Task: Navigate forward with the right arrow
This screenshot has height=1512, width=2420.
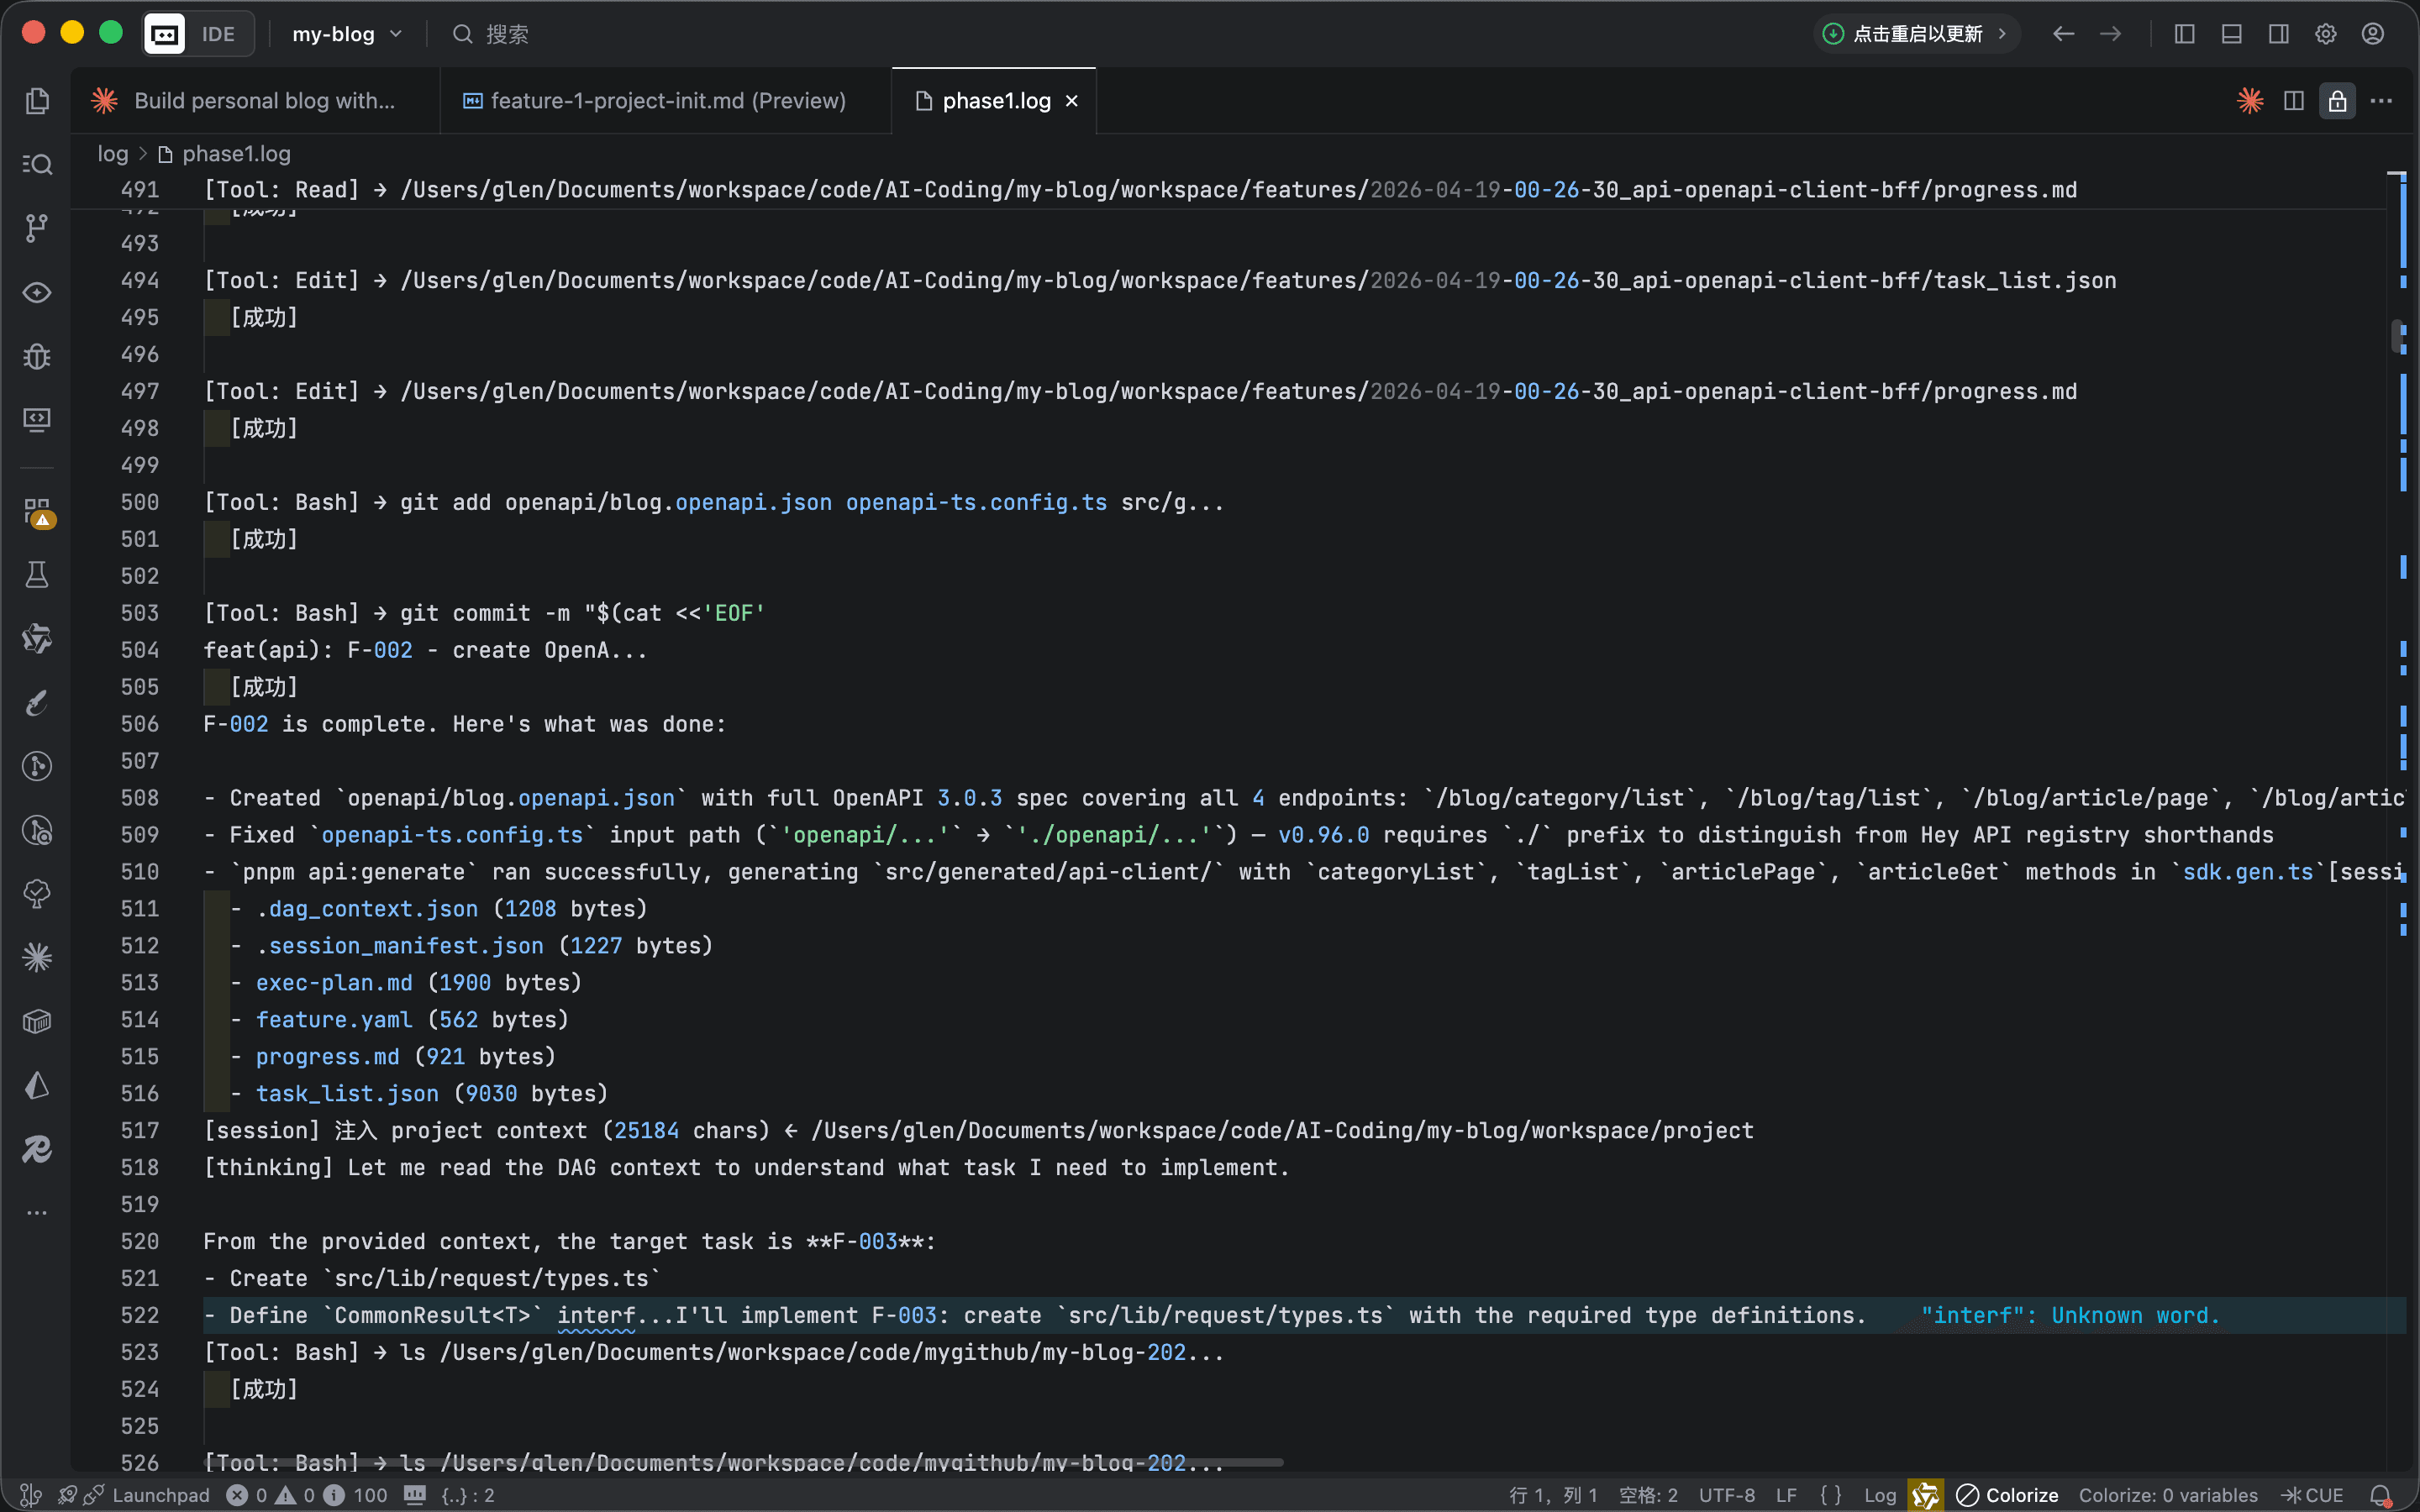Action: [2111, 34]
